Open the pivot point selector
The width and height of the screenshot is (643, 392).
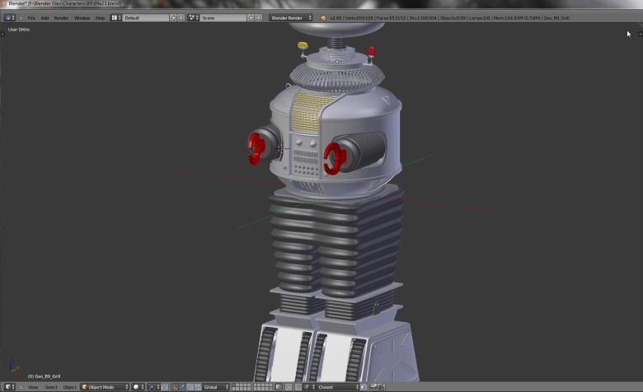coord(153,387)
